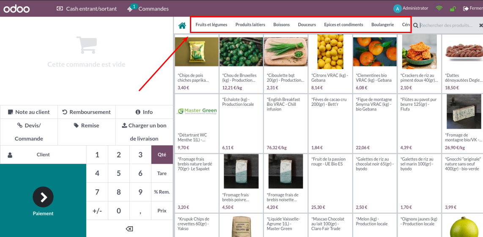Click the Remboursement button

click(x=86, y=112)
